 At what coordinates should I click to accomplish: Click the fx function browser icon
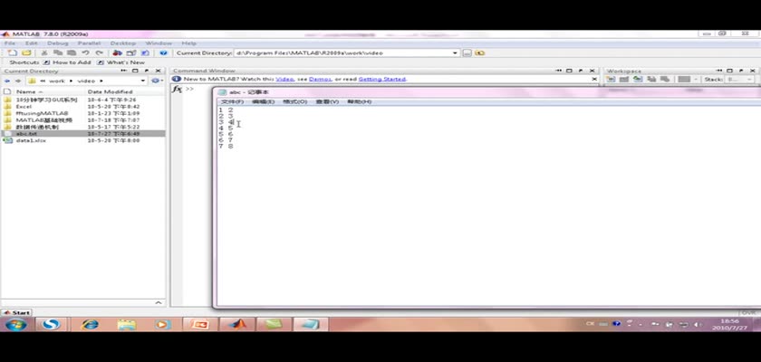[x=178, y=90]
